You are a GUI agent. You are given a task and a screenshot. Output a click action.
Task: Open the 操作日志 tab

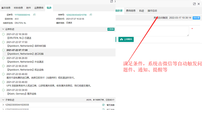click(x=152, y=11)
